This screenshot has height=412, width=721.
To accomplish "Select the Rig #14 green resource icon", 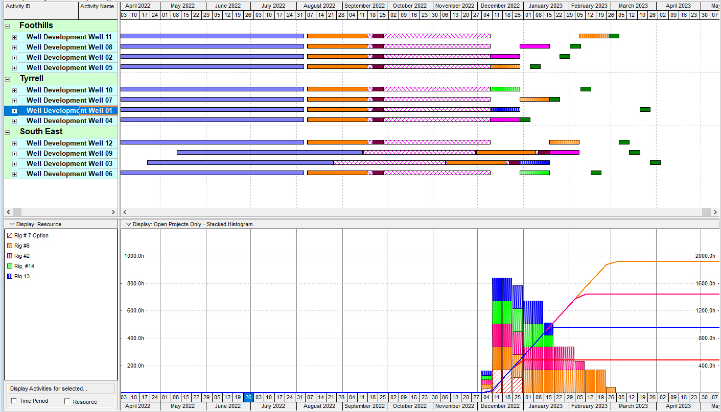I will point(9,266).
